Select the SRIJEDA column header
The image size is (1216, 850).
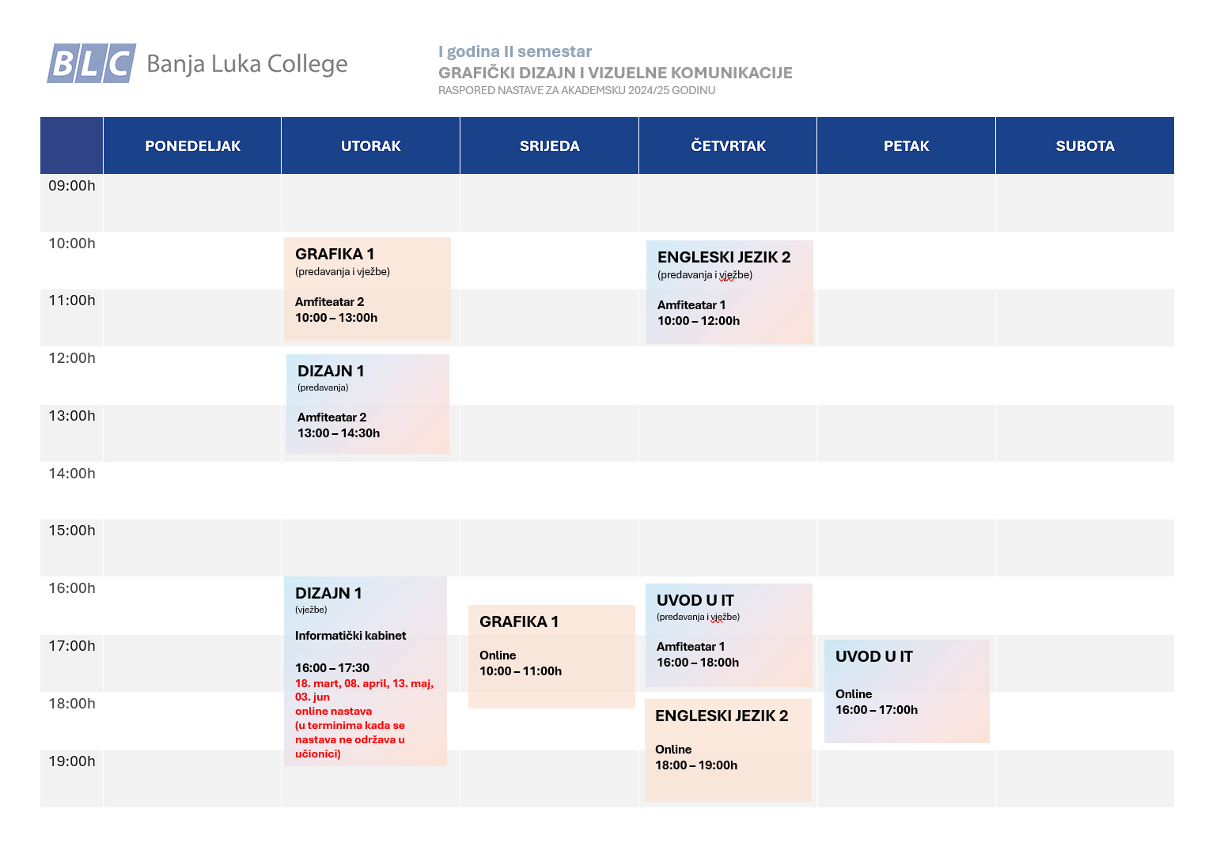click(x=550, y=145)
